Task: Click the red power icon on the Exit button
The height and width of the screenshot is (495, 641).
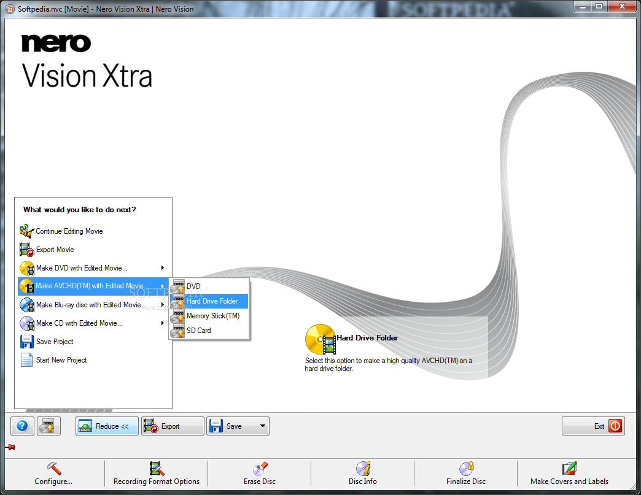Action: 615,426
